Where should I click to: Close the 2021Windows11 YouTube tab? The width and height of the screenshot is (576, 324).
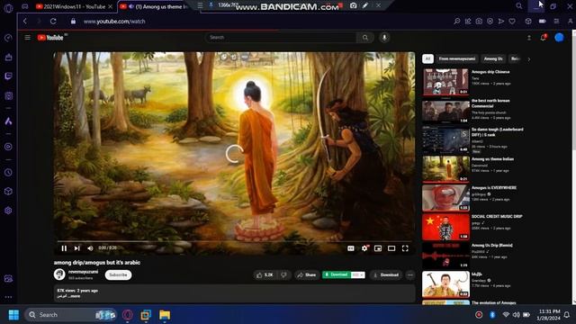pyautogui.click(x=110, y=6)
